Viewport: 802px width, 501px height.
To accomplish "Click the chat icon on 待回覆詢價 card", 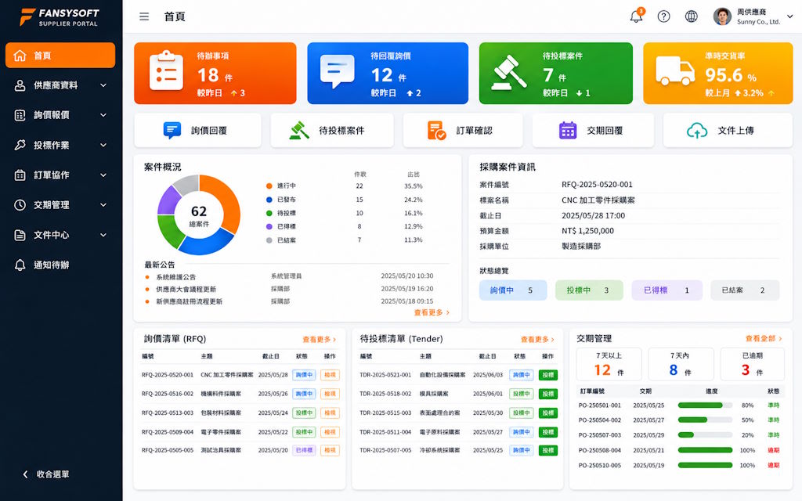I will click(x=337, y=70).
